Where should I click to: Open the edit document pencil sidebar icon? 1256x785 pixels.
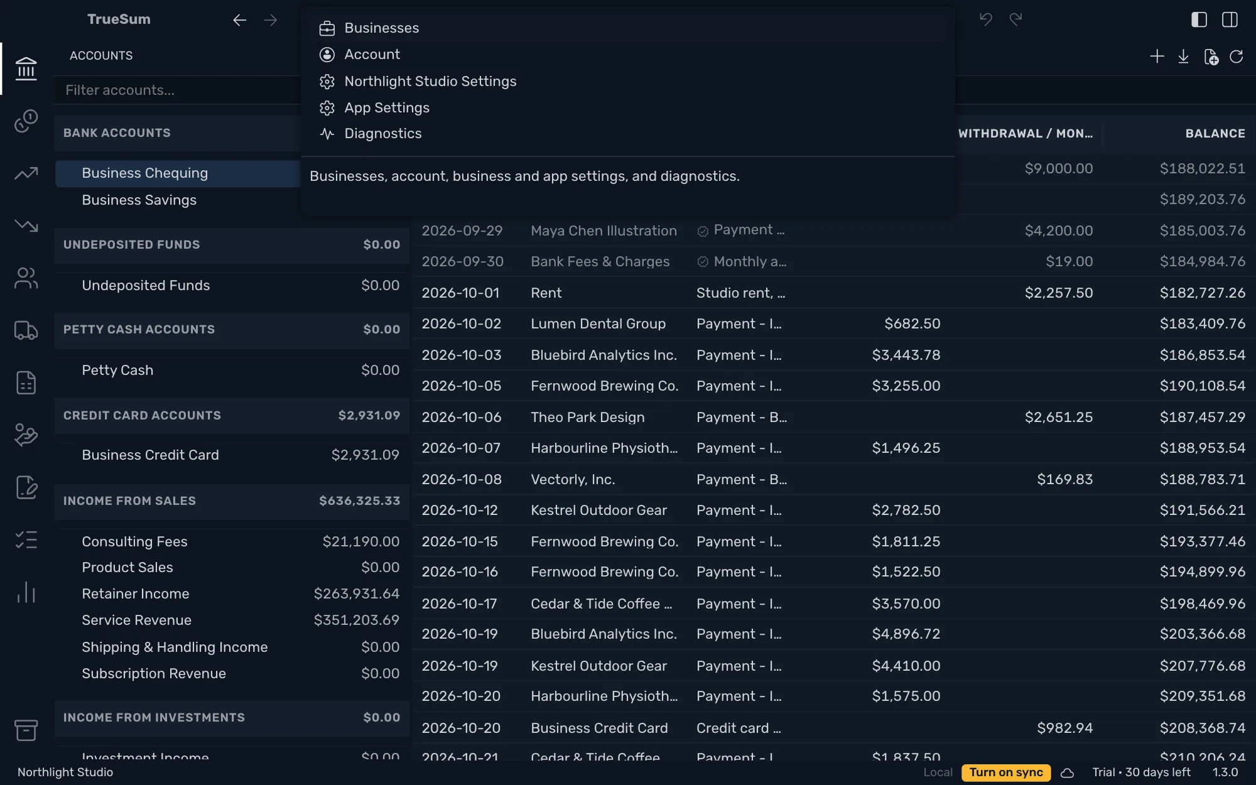(26, 487)
